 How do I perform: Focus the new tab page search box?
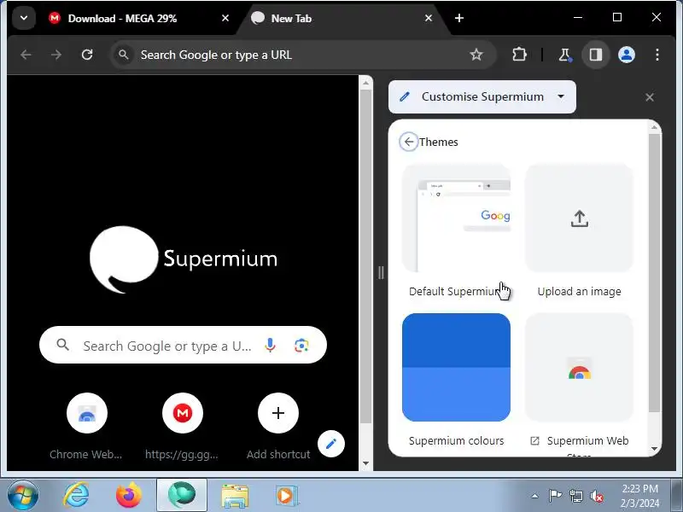(x=183, y=345)
